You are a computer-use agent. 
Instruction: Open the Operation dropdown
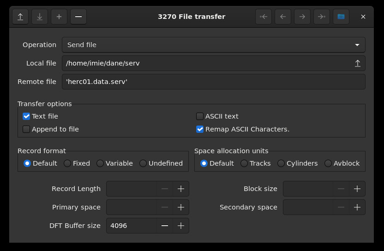(213, 45)
